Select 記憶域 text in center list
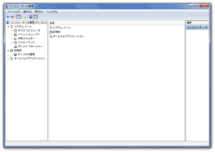 [x=56, y=32]
